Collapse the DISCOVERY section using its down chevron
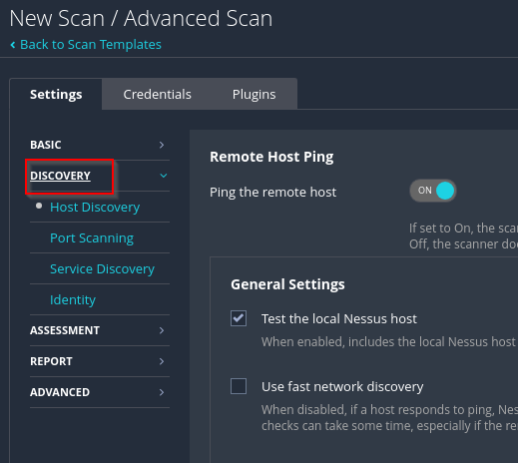Image resolution: width=518 pixels, height=463 pixels. tap(164, 176)
